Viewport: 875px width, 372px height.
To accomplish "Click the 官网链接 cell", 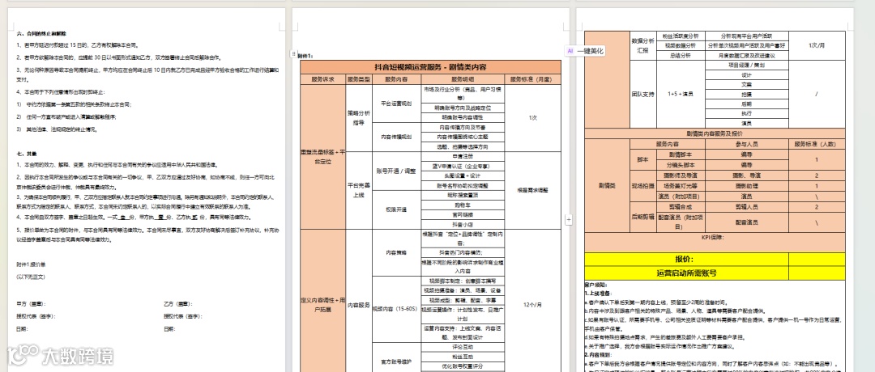I will (462, 214).
